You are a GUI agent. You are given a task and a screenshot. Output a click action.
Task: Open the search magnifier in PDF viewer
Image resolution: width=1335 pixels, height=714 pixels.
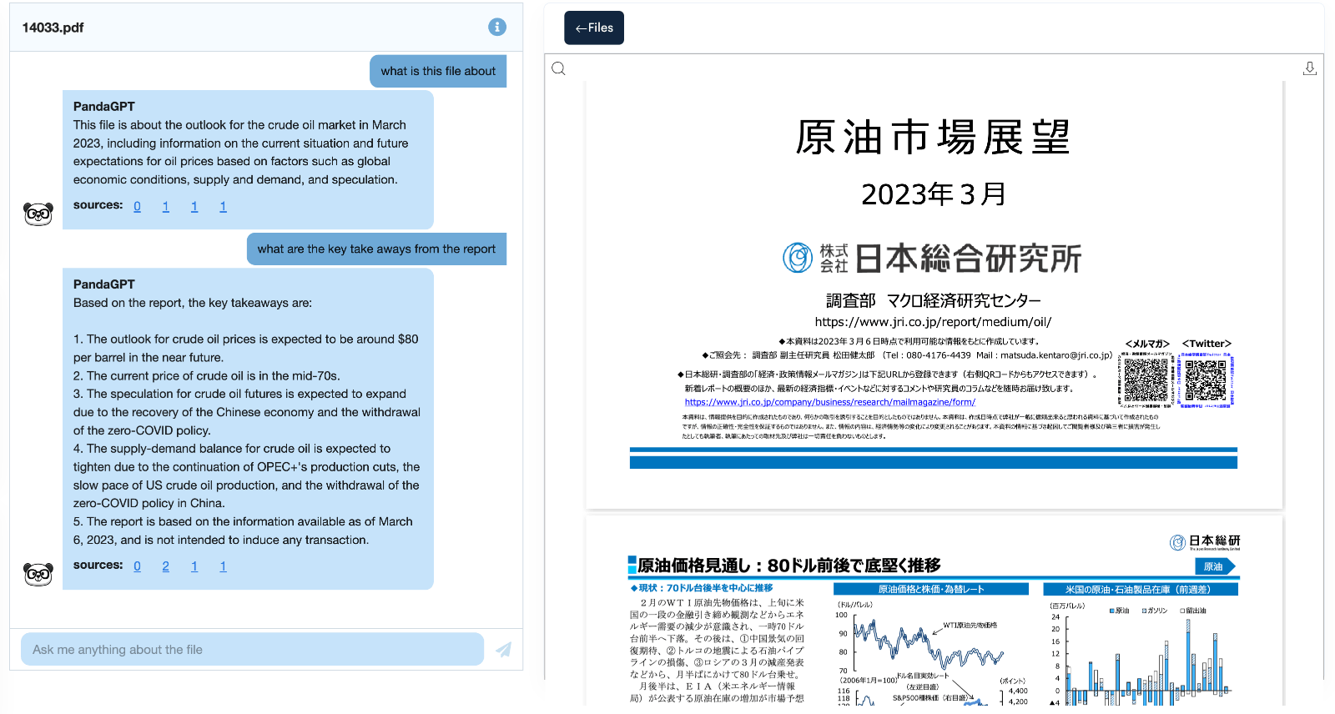(x=559, y=68)
